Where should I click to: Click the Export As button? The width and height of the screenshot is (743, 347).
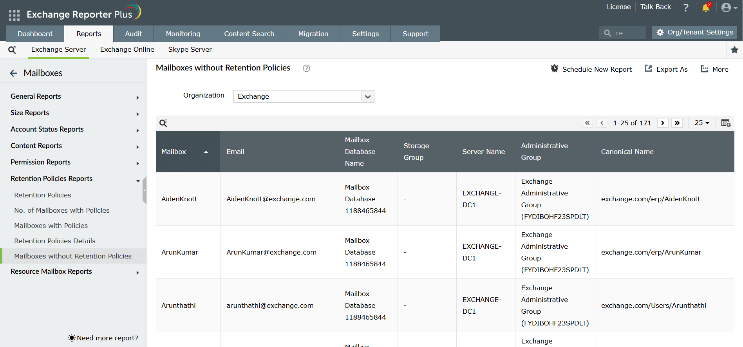666,69
